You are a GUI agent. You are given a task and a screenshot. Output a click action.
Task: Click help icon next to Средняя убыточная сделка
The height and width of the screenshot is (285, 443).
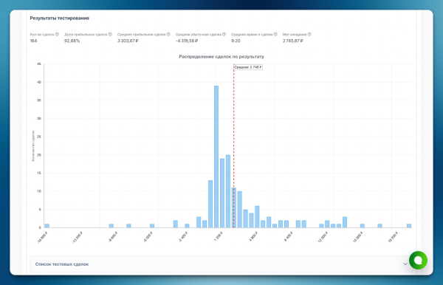pos(224,34)
